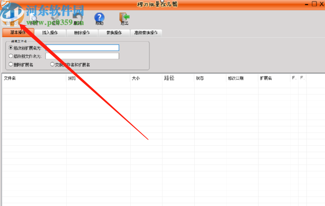Minimize the batch renamer window

(x=307, y=4)
